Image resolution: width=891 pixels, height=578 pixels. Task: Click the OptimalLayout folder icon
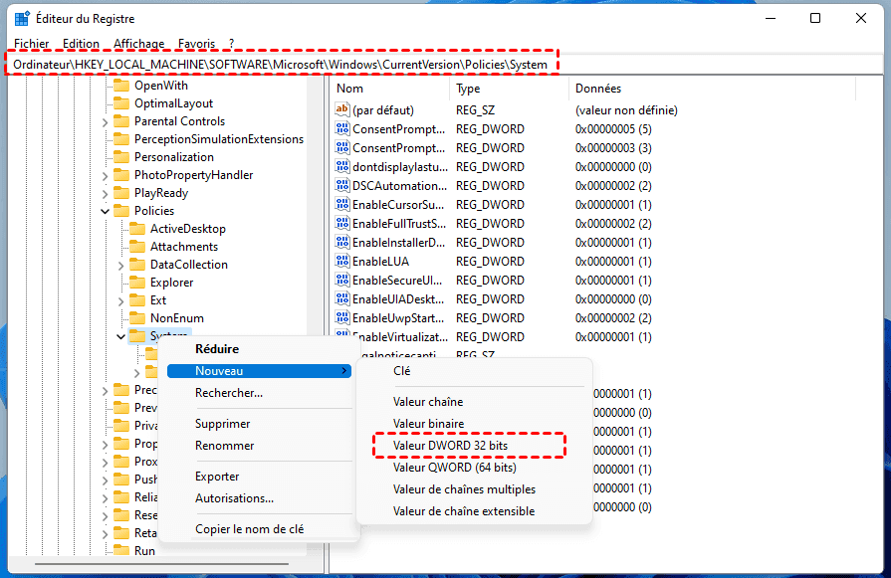tap(121, 103)
